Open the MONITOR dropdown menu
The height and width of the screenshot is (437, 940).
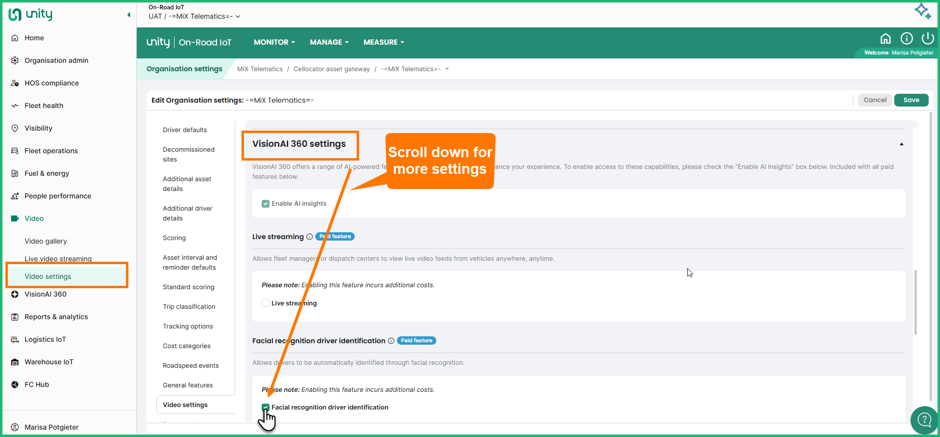[274, 42]
